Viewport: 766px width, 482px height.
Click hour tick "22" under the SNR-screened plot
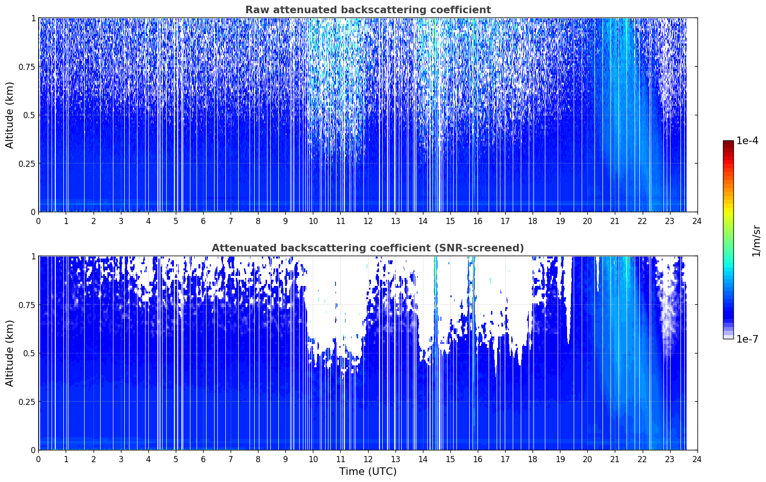pyautogui.click(x=642, y=459)
